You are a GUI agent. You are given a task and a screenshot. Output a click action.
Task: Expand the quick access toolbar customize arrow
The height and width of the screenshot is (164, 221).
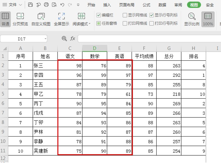coord(78,5)
